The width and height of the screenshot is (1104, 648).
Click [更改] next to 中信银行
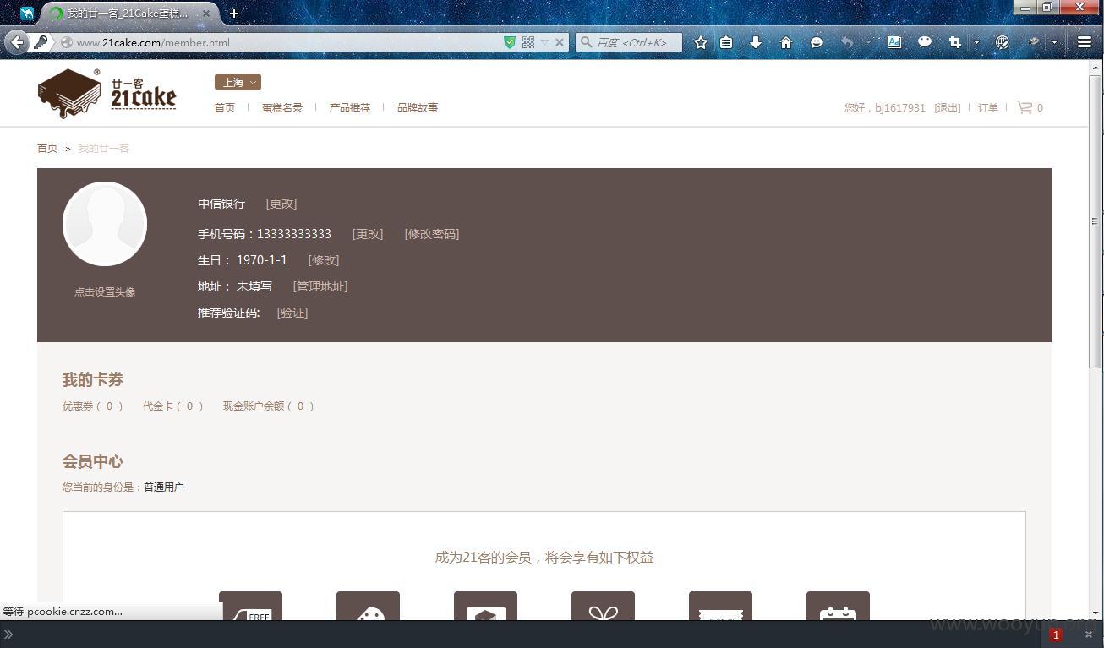(x=281, y=204)
